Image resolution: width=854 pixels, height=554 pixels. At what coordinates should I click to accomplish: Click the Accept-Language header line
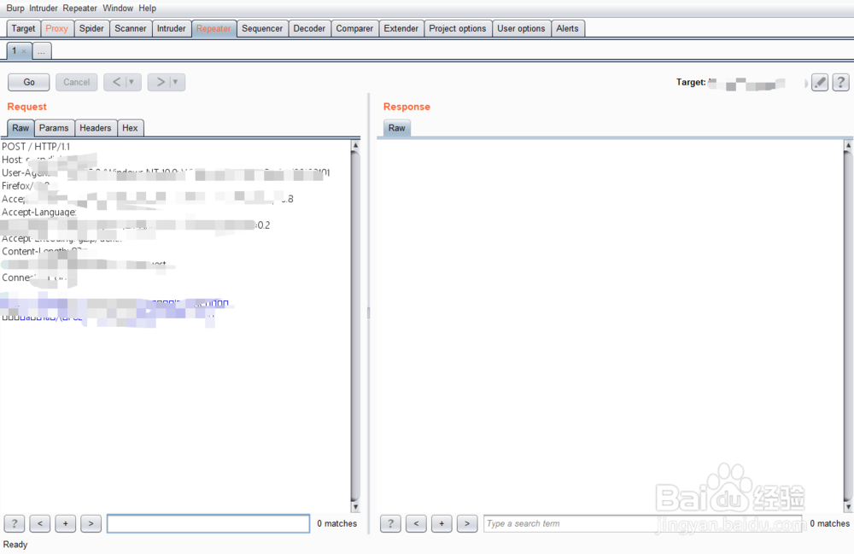click(x=39, y=213)
